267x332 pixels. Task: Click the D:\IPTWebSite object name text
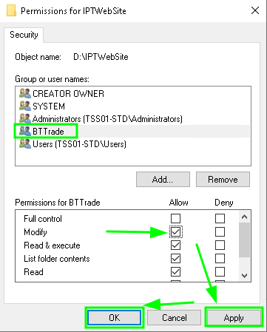101,57
